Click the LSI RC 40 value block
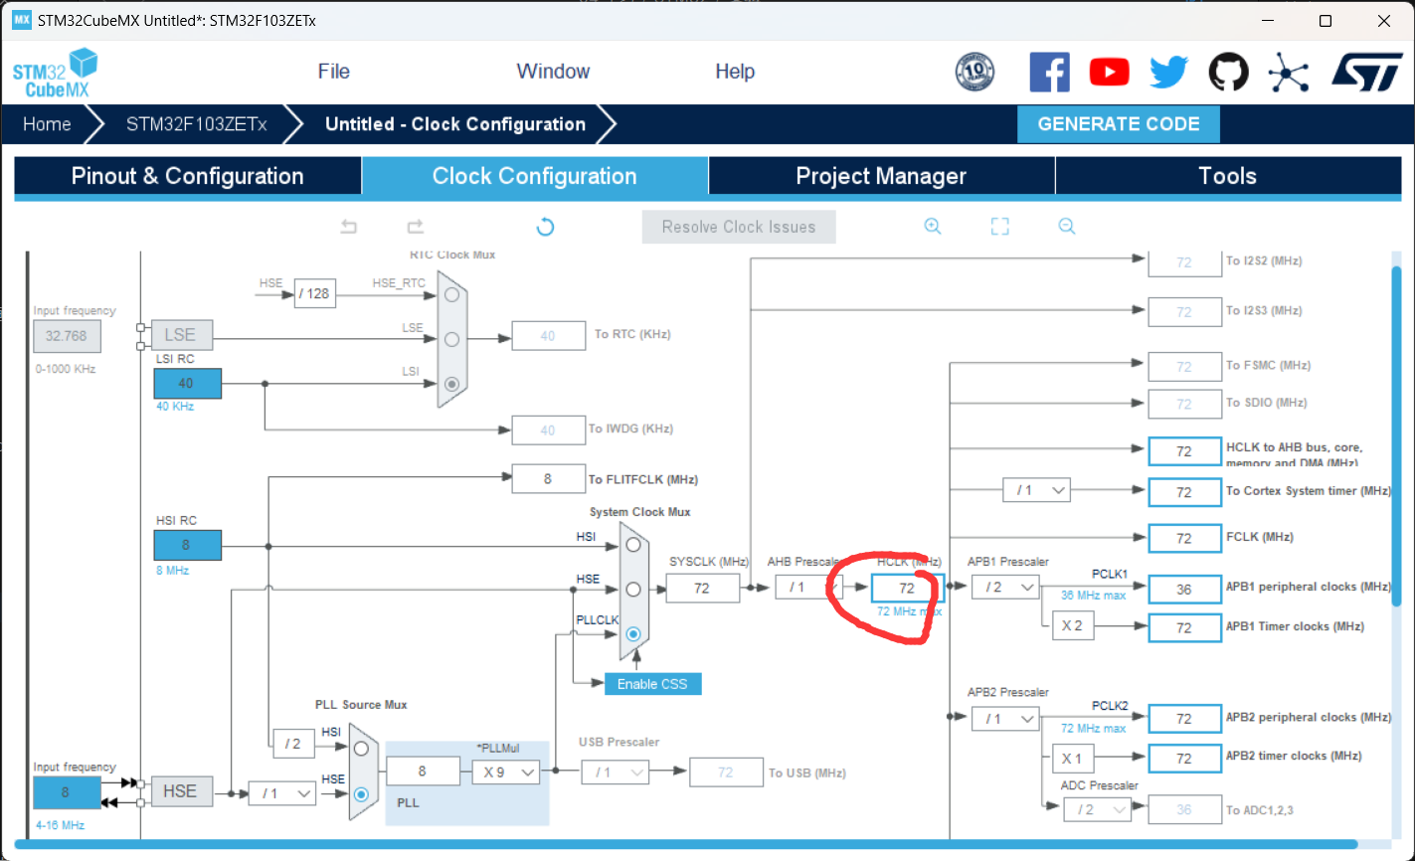The width and height of the screenshot is (1415, 861). (x=187, y=384)
